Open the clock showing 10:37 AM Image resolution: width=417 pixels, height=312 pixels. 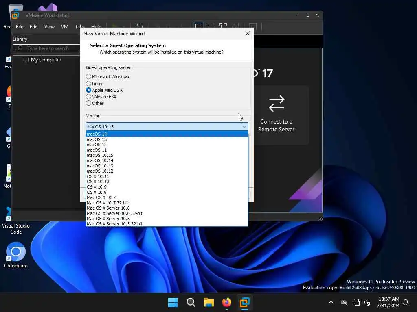click(388, 302)
